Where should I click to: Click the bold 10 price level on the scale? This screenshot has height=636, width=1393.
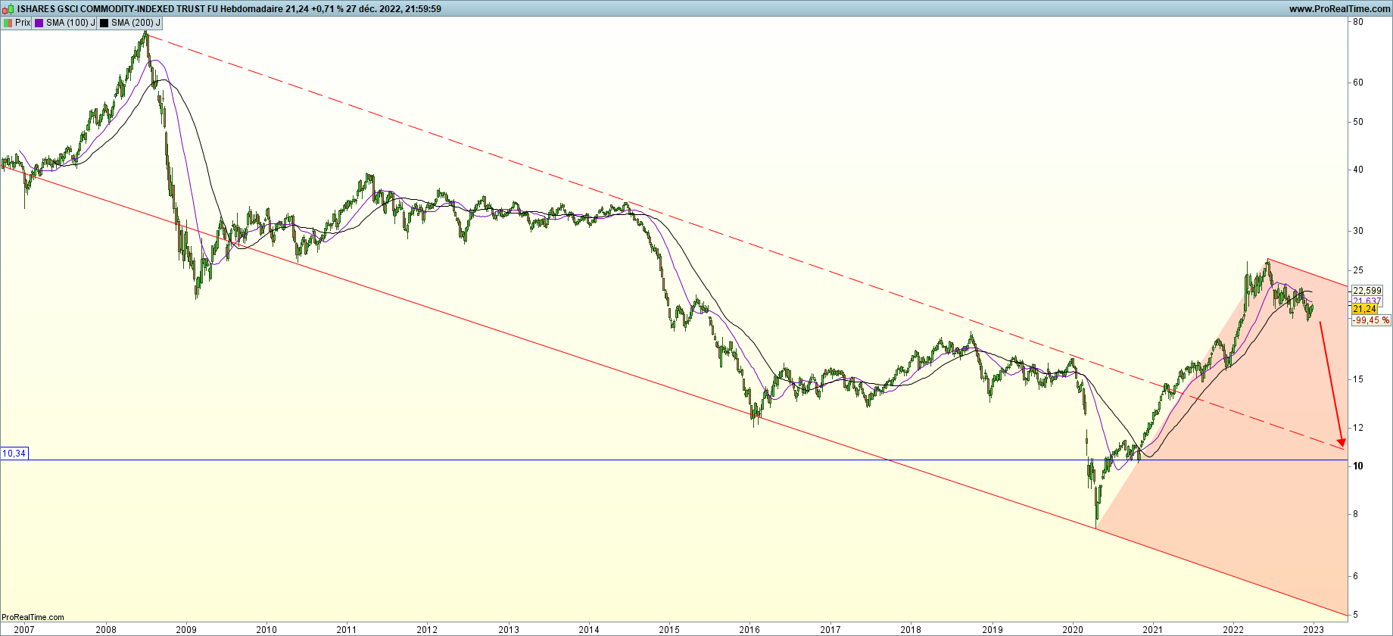click(x=1358, y=466)
